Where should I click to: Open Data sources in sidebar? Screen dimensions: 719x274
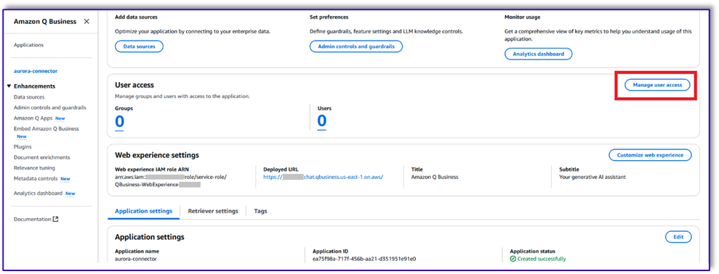pyautogui.click(x=29, y=97)
